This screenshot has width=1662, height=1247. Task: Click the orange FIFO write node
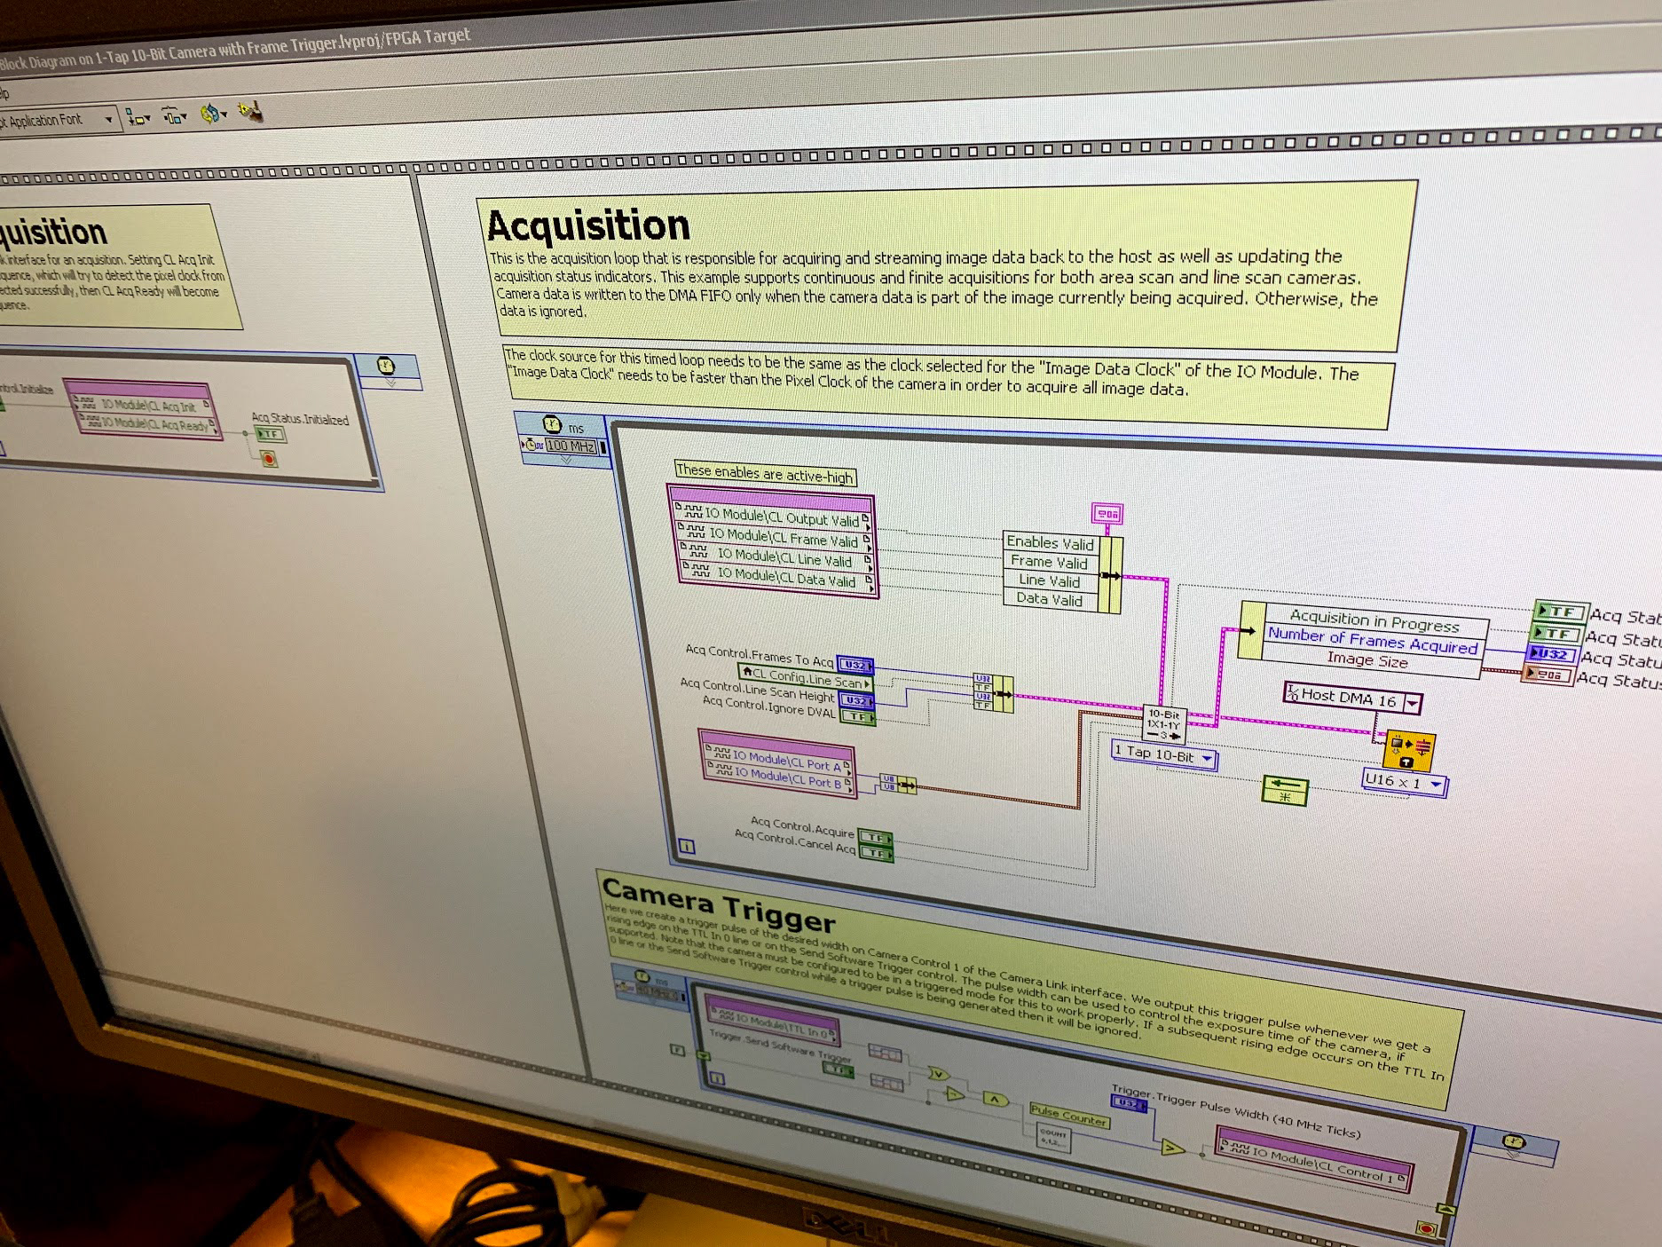(x=1408, y=751)
